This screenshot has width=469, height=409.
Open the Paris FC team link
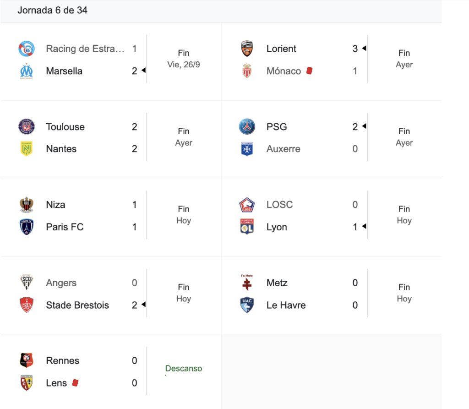coord(65,227)
